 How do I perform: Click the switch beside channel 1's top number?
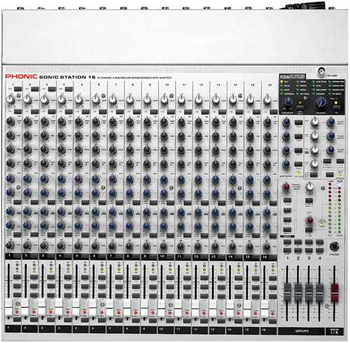click(17, 89)
